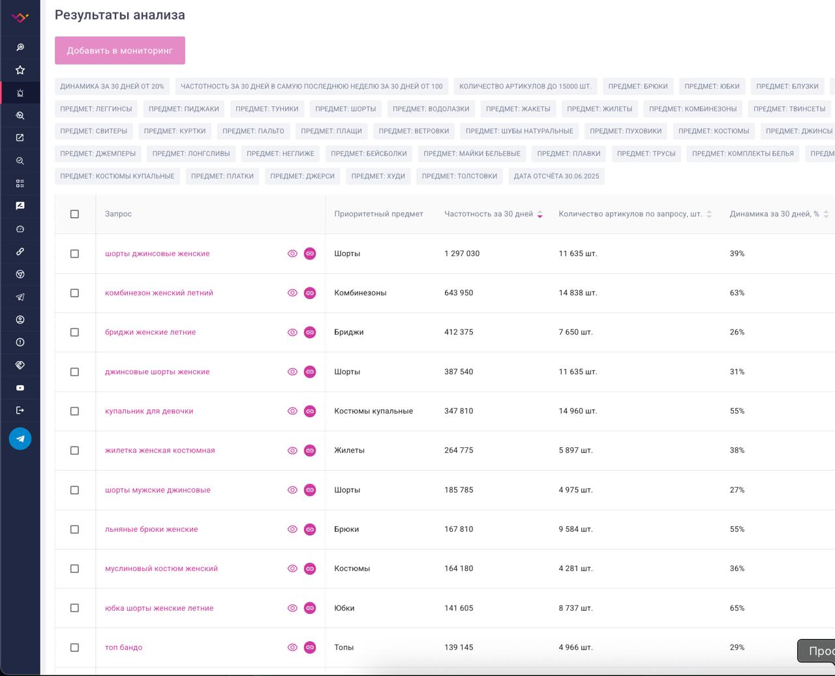The height and width of the screenshot is (676, 835).
Task: Select checkbox for 'юбка шорты женские летние'
Action: click(x=74, y=608)
